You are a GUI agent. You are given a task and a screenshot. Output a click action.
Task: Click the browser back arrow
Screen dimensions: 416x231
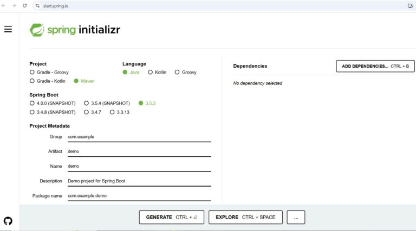[5, 5]
